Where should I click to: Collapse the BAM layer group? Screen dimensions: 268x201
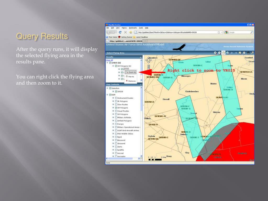click(x=107, y=95)
